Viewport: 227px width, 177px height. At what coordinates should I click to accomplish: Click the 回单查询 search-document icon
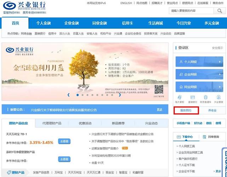tap(204, 137)
